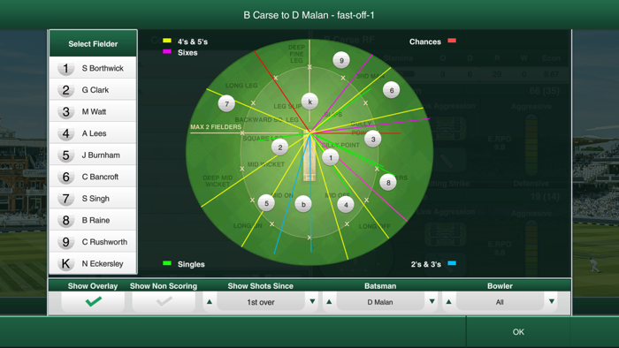619x348 pixels.
Task: Select fielder marker 8 on the field
Action: click(x=388, y=183)
